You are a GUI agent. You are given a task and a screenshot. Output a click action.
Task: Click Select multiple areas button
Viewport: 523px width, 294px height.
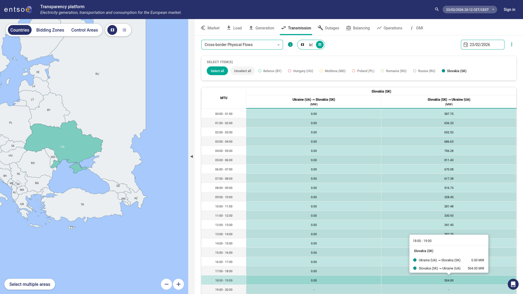pyautogui.click(x=30, y=284)
